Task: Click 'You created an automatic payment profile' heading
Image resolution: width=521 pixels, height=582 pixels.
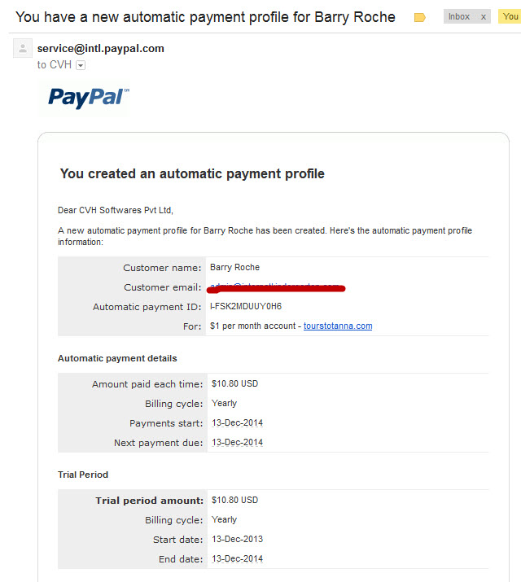Action: [x=192, y=173]
